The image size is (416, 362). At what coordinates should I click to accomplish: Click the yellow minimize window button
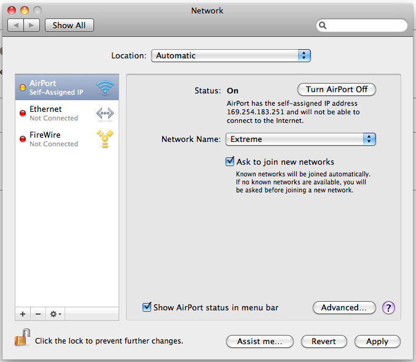[x=25, y=10]
